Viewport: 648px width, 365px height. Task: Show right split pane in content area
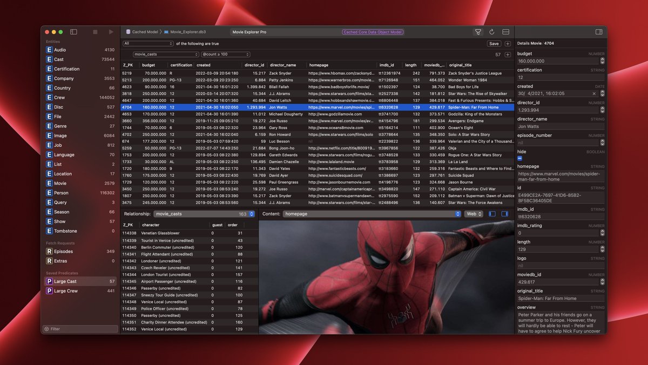tap(505, 214)
